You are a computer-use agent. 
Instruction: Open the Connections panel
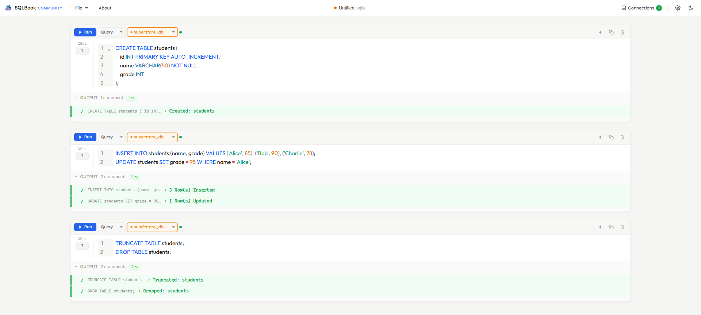(641, 8)
